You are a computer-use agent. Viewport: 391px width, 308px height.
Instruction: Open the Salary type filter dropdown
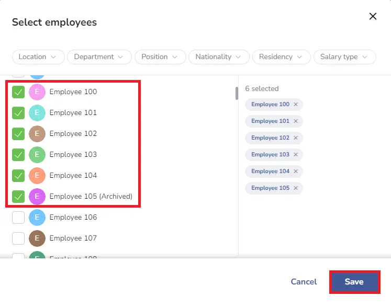click(x=344, y=57)
